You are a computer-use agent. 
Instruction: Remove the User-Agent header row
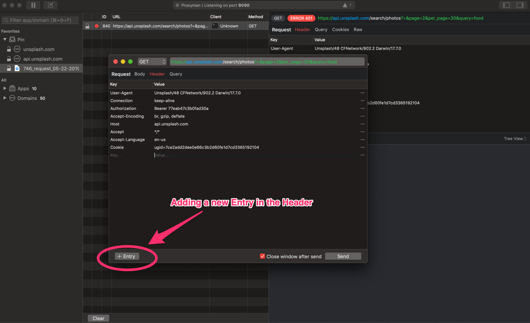click(362, 93)
